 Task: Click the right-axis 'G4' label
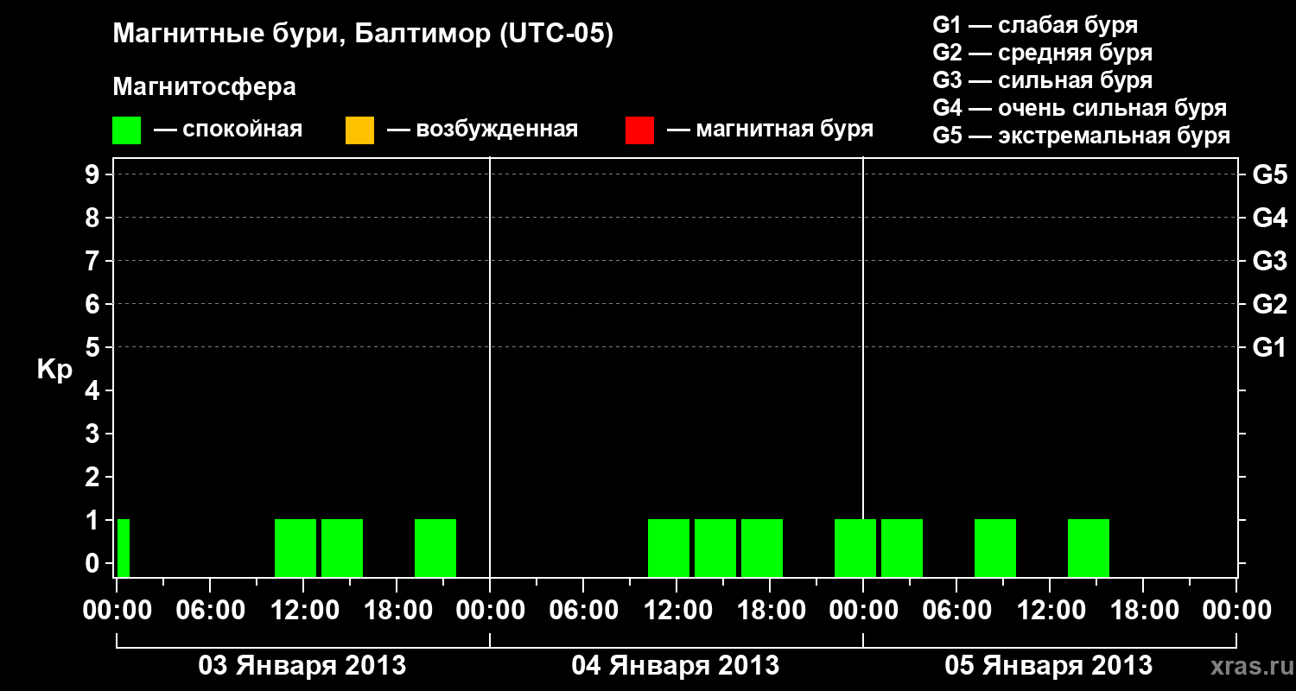tap(1269, 218)
